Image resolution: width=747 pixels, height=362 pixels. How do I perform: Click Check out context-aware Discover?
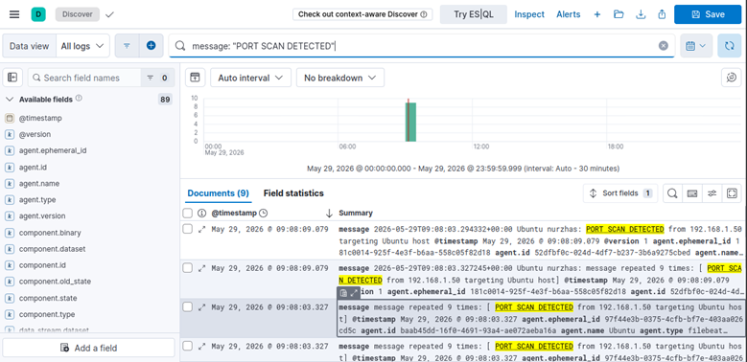point(362,14)
